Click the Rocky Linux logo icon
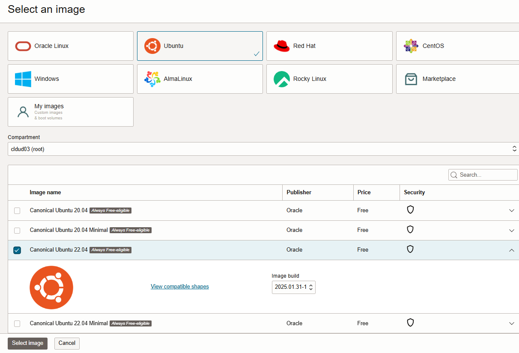The height and width of the screenshot is (353, 519). pyautogui.click(x=282, y=79)
